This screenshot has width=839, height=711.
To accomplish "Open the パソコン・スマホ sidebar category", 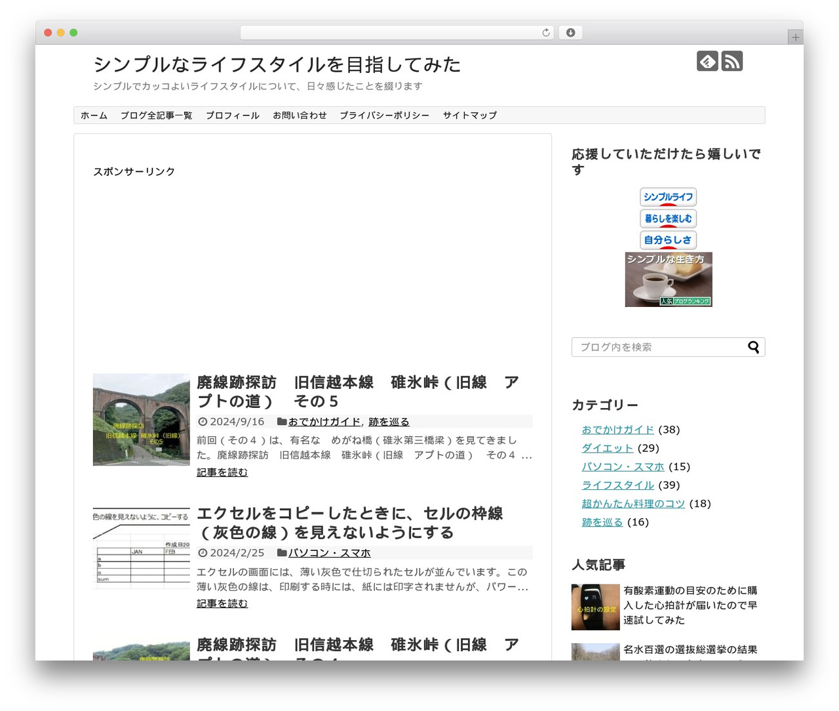I will pyautogui.click(x=623, y=466).
